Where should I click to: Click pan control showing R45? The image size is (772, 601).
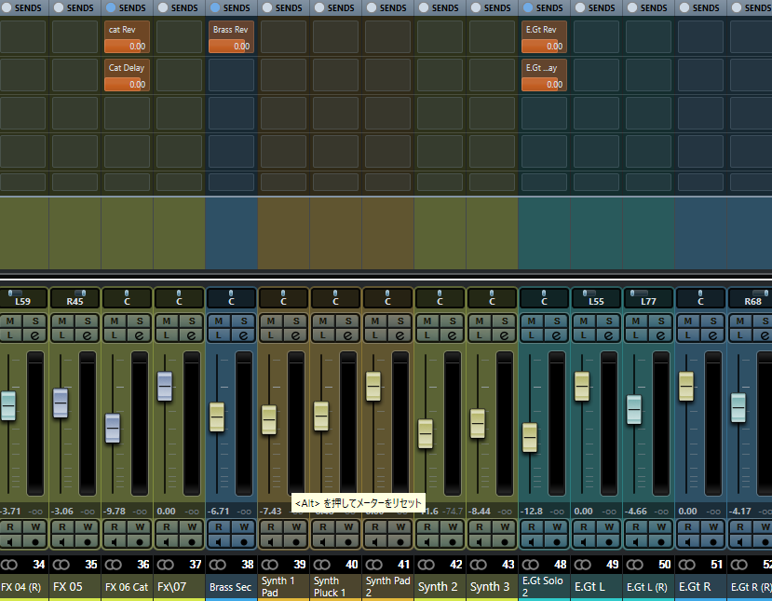point(74,298)
